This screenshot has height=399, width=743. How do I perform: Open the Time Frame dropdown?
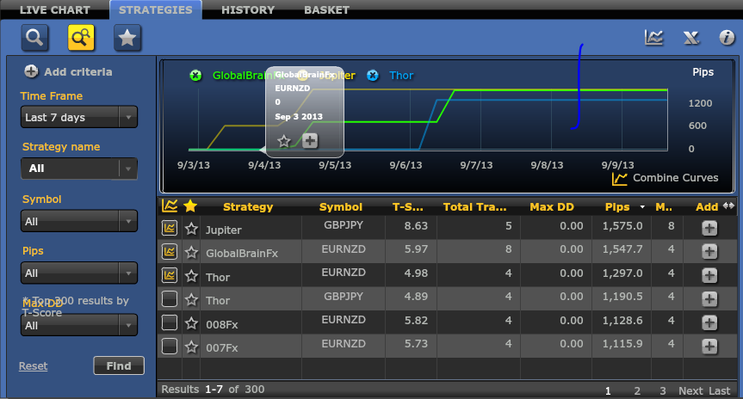79,117
